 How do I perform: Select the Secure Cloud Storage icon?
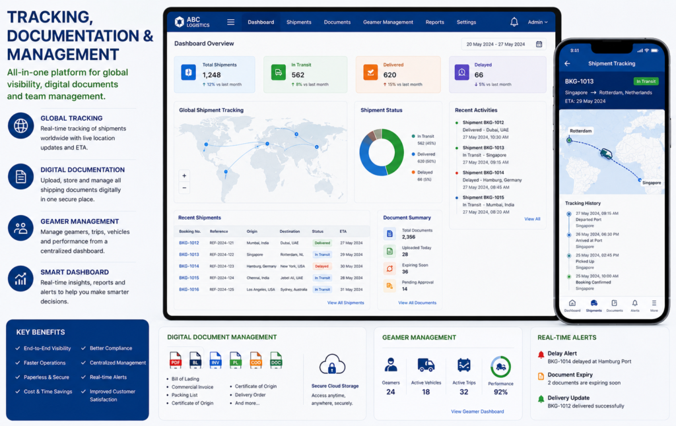[332, 365]
